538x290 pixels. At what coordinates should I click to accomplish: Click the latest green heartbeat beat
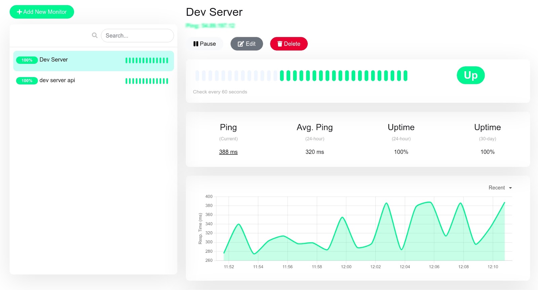coord(406,76)
